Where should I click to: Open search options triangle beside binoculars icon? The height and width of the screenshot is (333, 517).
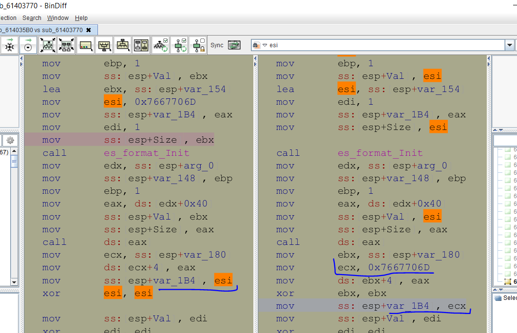[265, 45]
